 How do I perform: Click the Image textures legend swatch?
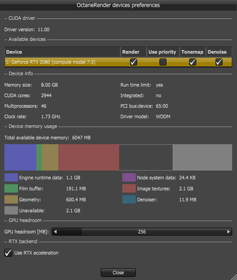(x=129, y=189)
